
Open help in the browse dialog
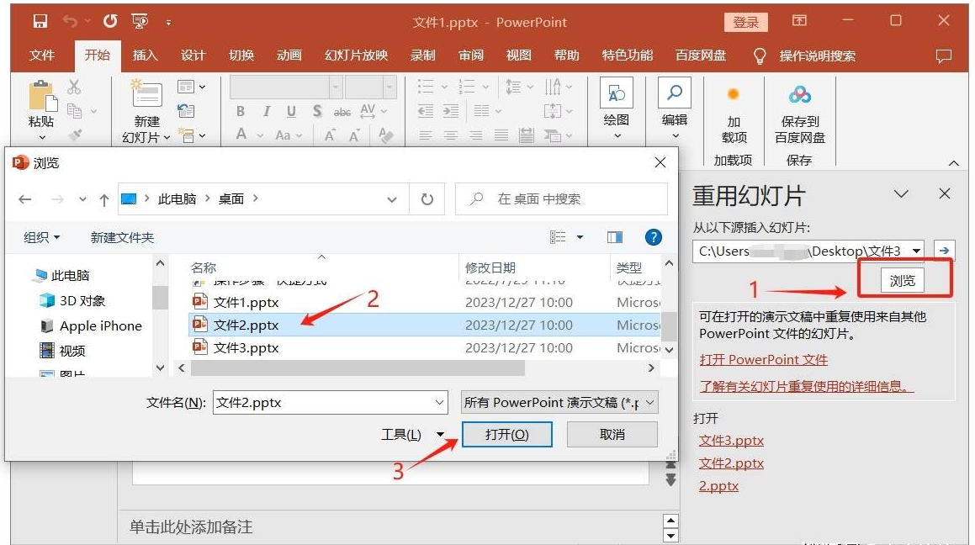click(653, 237)
